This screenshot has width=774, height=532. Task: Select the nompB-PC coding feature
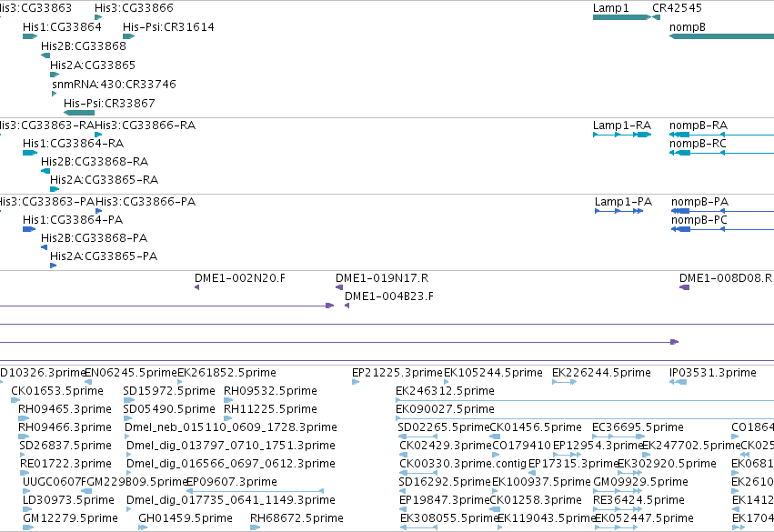coord(723,229)
